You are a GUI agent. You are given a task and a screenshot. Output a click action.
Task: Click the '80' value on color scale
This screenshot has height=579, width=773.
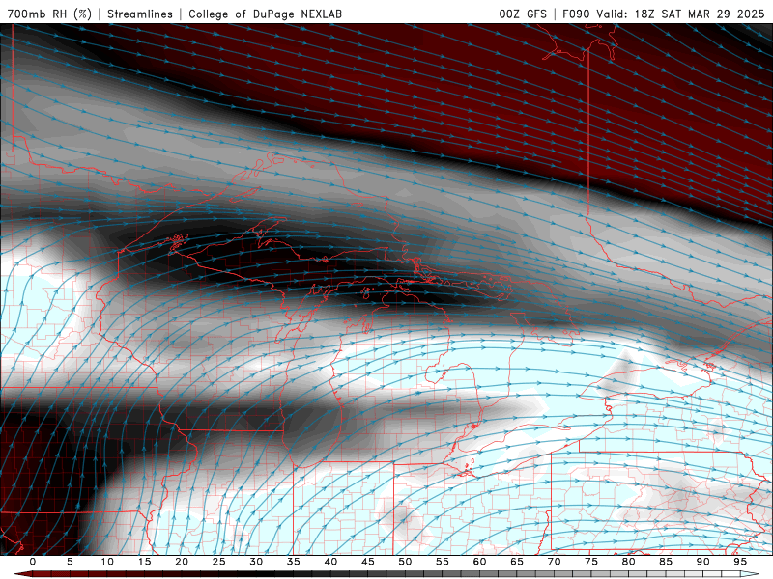tap(628, 562)
